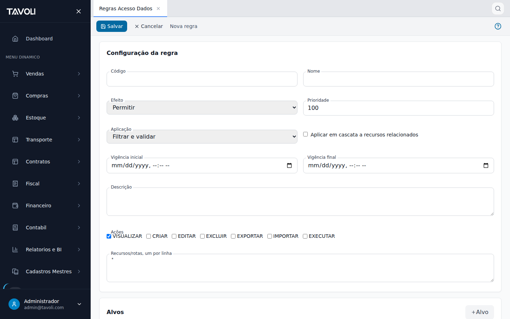Enable the IMPORTAR action checkbox
The height and width of the screenshot is (319, 510).
coord(270,236)
